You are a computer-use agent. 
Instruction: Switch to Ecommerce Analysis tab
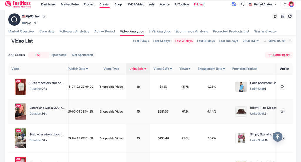click(192, 31)
